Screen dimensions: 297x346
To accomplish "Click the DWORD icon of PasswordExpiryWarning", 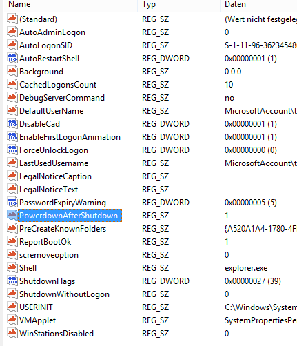I will (x=12, y=202).
